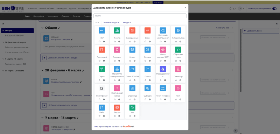Choose the Лекция activity icon in dialog
Screen dimensions: 280x134
147,50
